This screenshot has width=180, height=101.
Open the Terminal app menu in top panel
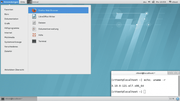pyautogui.click(x=33, y=2)
